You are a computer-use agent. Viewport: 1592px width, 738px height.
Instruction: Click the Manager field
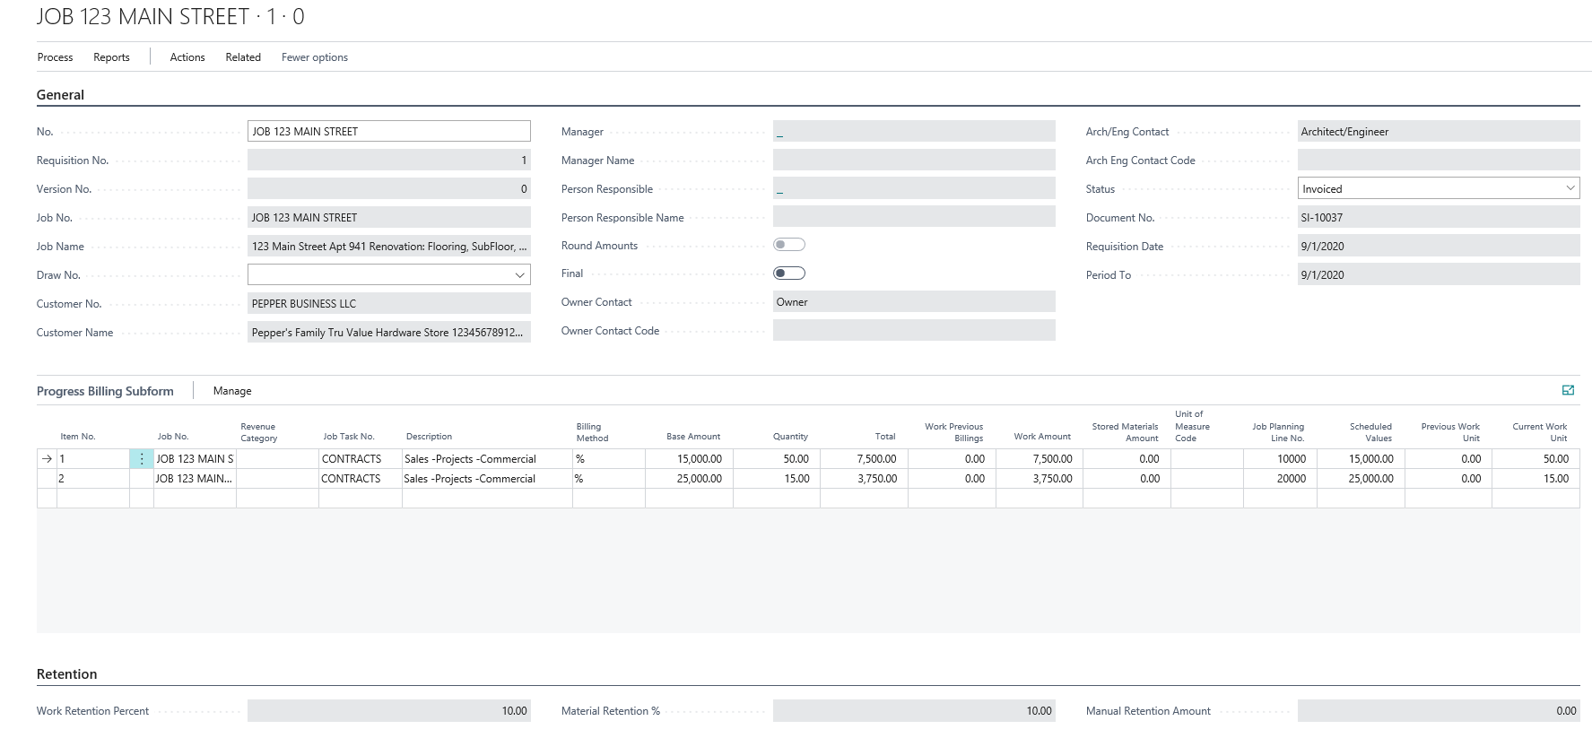(913, 132)
